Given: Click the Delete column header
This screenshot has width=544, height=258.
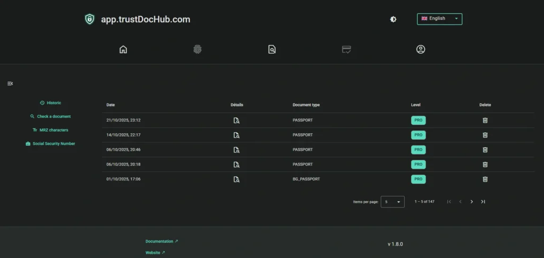Looking at the screenshot, I should pyautogui.click(x=485, y=105).
